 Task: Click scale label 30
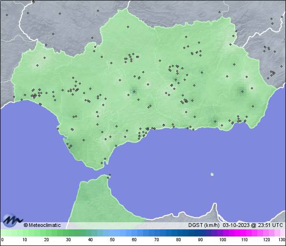click(68, 240)
